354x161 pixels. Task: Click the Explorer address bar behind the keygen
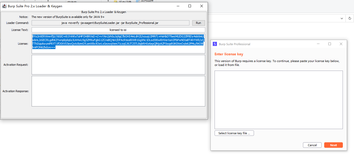pyautogui.click(x=273, y=18)
